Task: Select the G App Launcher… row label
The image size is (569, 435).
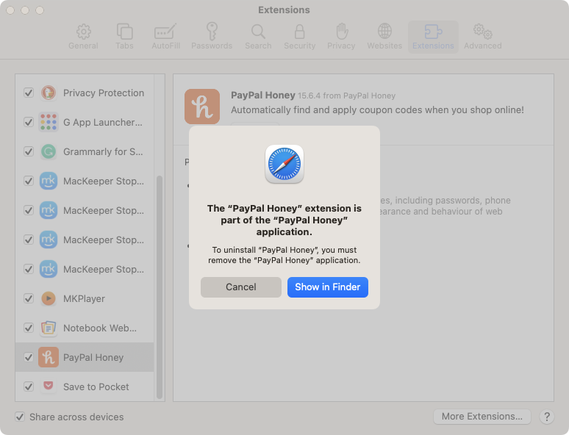Action: click(x=103, y=122)
